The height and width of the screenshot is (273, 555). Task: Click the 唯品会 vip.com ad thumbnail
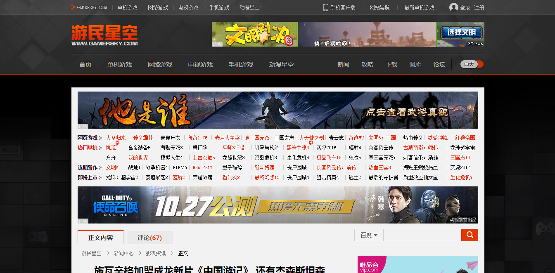(x=417, y=264)
